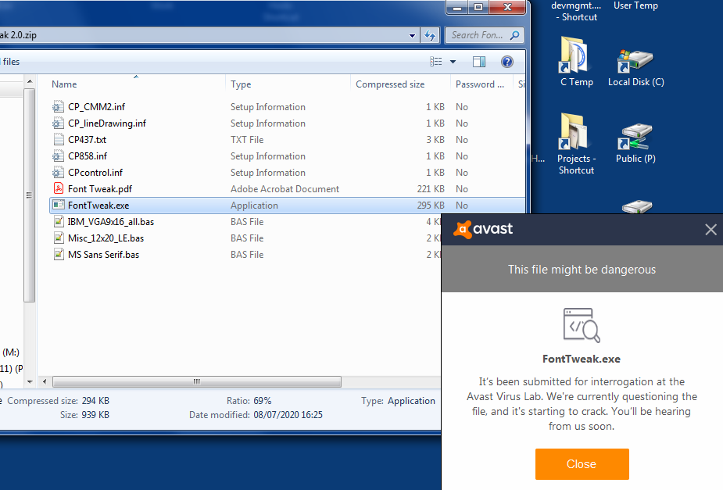Select the Misc_12x20_LE.bas file icon
The height and width of the screenshot is (490, 723).
[x=58, y=238]
